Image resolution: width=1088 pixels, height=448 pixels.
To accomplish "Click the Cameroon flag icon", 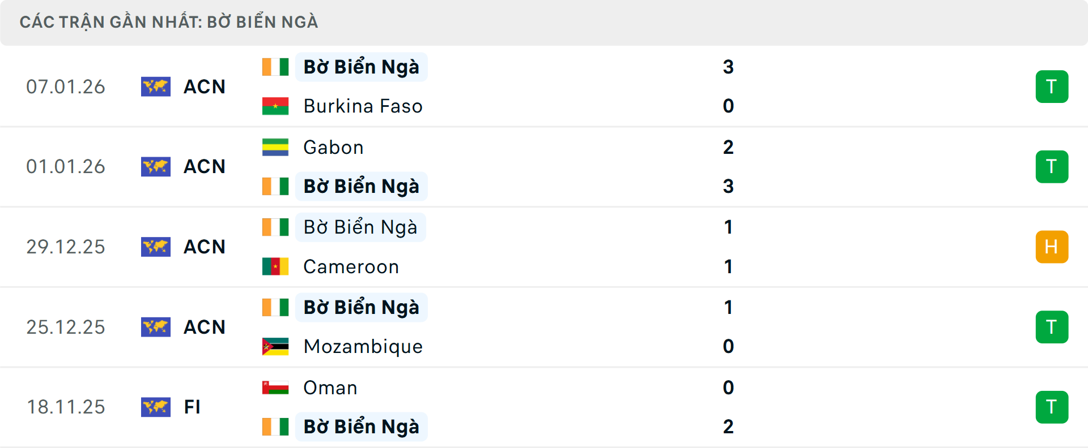I will tap(275, 266).
